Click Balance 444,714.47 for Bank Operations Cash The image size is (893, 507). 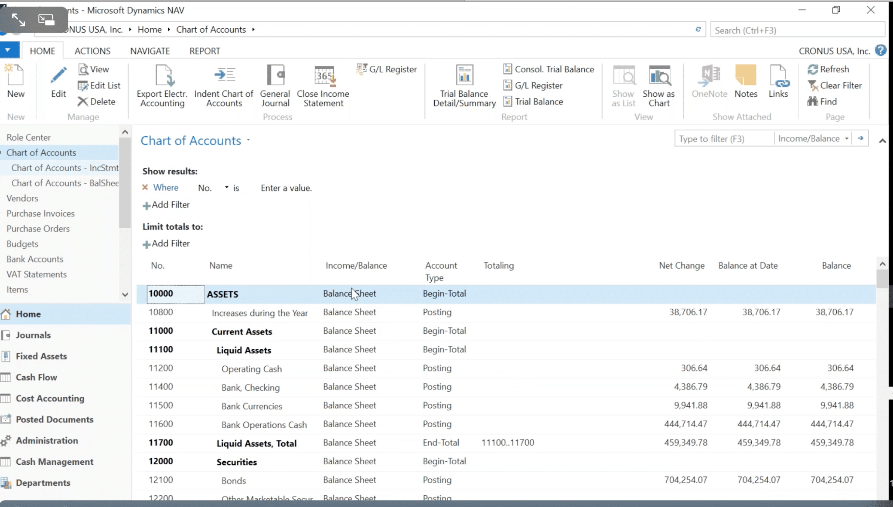[832, 424]
